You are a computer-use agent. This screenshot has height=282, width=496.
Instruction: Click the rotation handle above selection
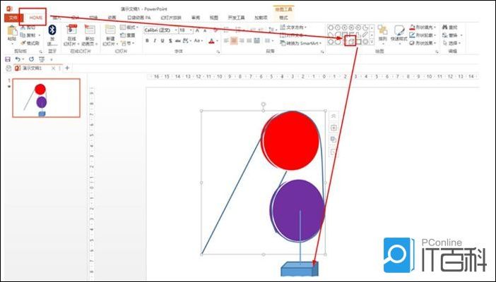263,104
